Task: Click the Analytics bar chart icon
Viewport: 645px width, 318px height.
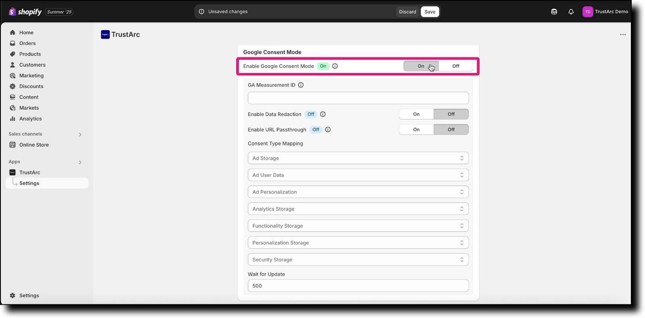Action: pos(12,119)
